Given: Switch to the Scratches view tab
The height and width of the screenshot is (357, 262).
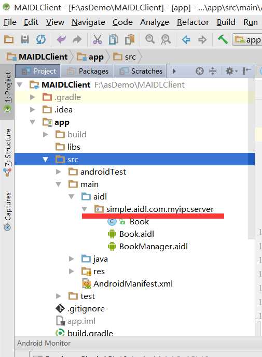Looking at the screenshot, I should (140, 71).
